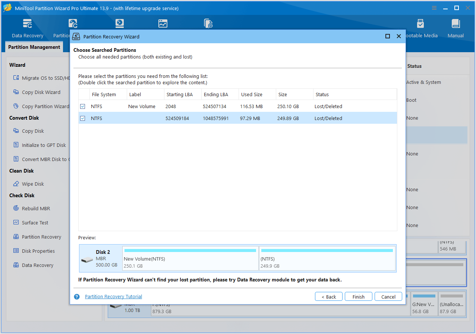Click the 524509184 starting LBA cell
Viewport: 476px width, 334px height.
(178, 118)
